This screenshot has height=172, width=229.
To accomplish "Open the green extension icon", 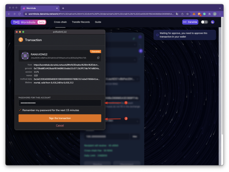I will pos(204,14).
